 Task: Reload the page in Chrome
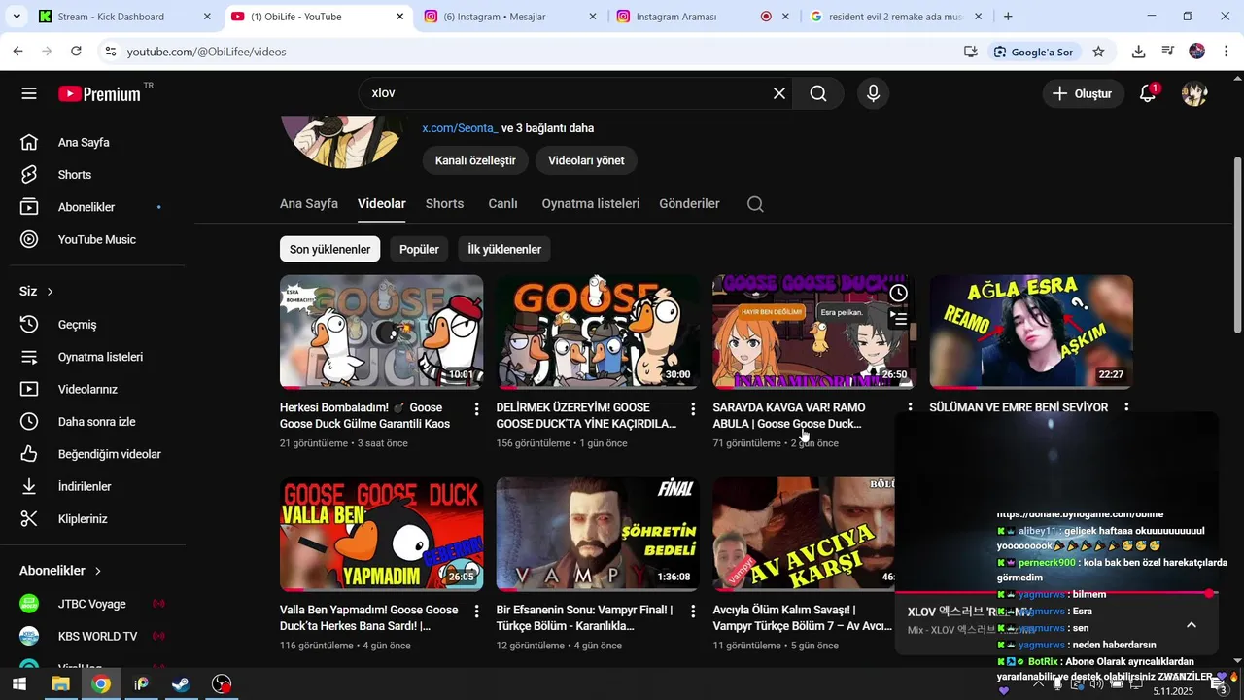(x=76, y=52)
